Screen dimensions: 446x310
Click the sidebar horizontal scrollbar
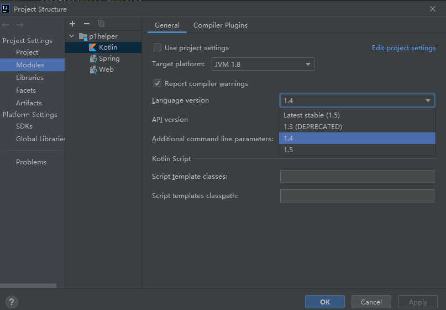(28, 286)
